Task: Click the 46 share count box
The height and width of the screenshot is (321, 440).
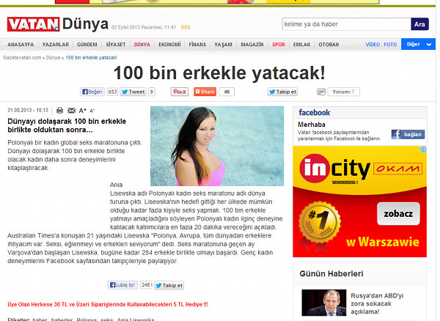Action: pyautogui.click(x=227, y=92)
